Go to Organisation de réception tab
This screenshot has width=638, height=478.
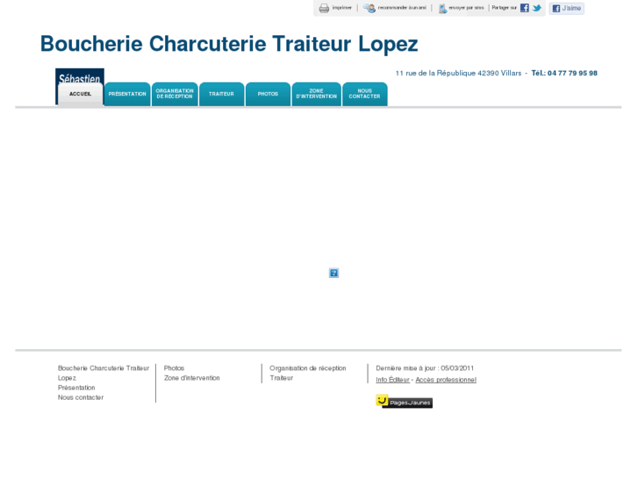pyautogui.click(x=175, y=95)
